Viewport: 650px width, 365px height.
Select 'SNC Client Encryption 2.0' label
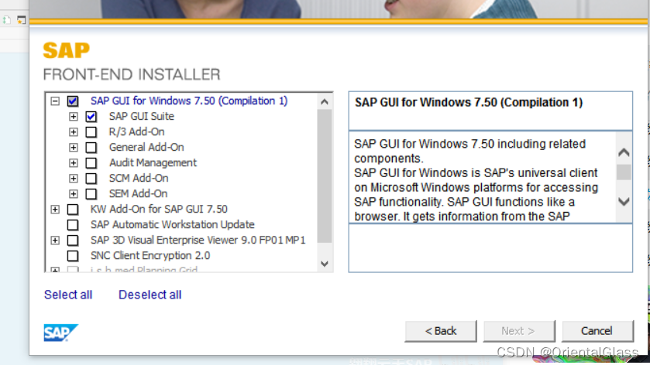point(150,256)
